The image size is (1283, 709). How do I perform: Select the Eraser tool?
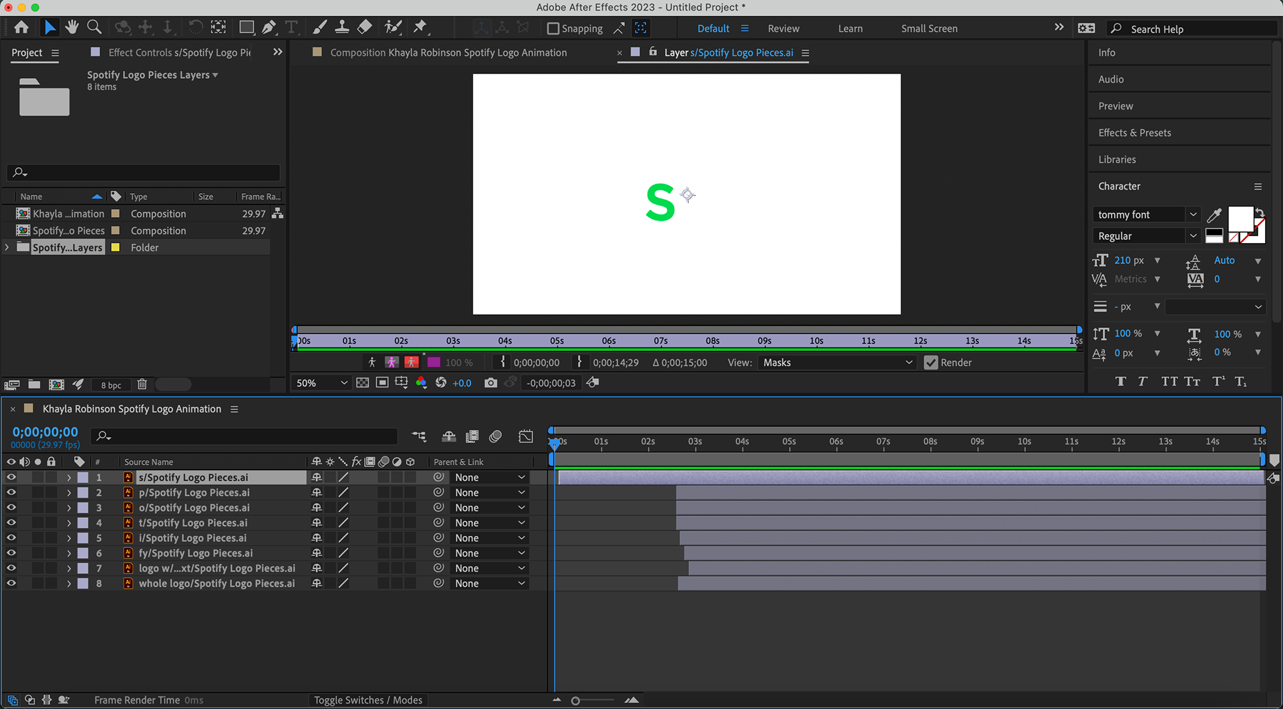point(365,27)
